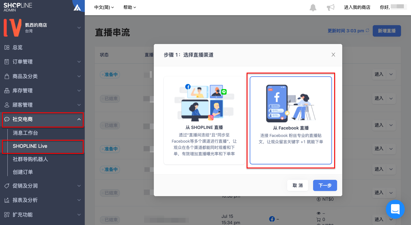Screen dimensions: 411x225
Task: Click the 社交电商 chat bubble icon
Action: (7, 119)
